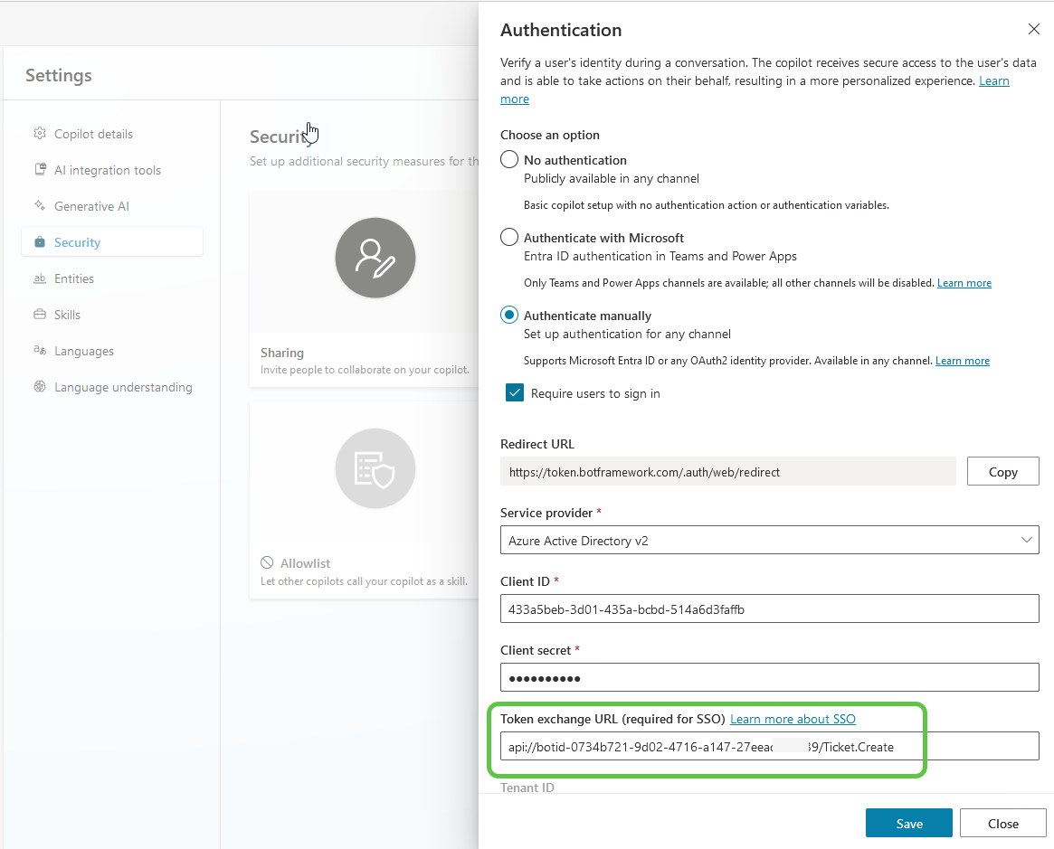Choose Authenticate with Microsoft

[x=508, y=237]
